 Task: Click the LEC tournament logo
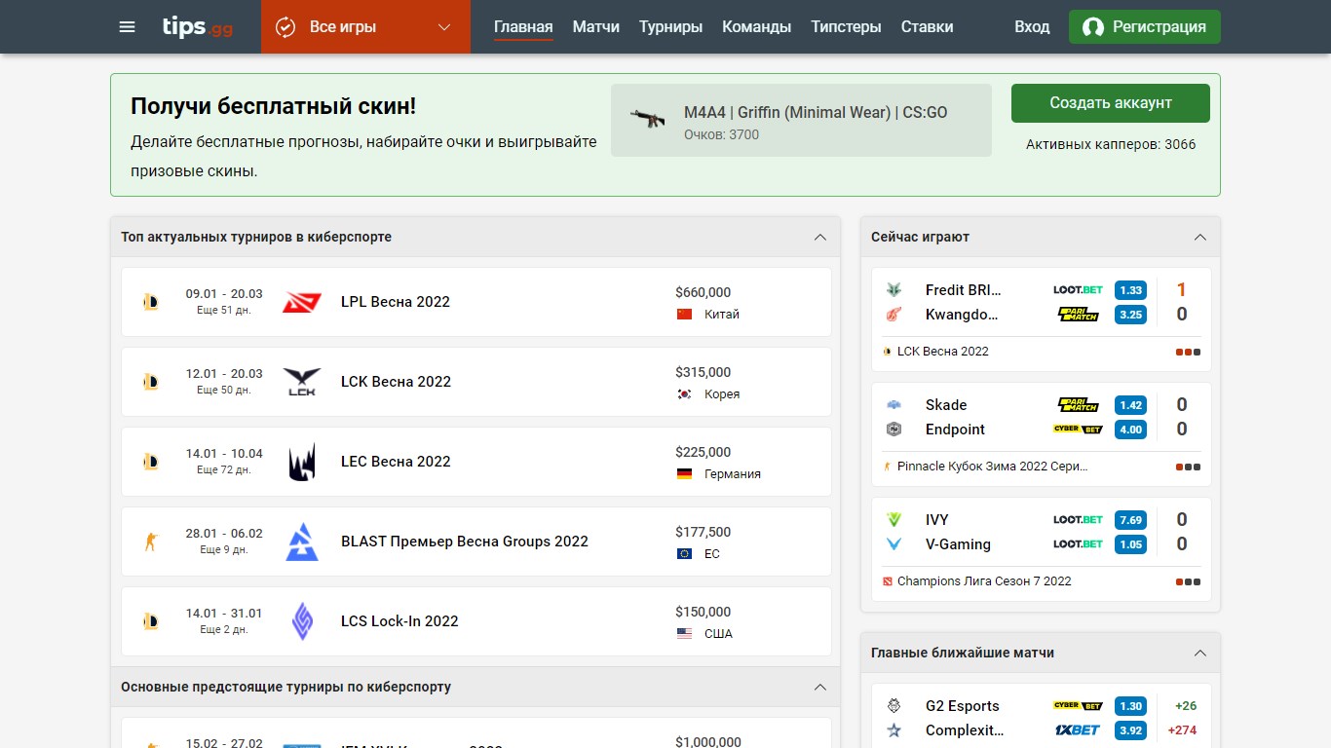click(302, 462)
